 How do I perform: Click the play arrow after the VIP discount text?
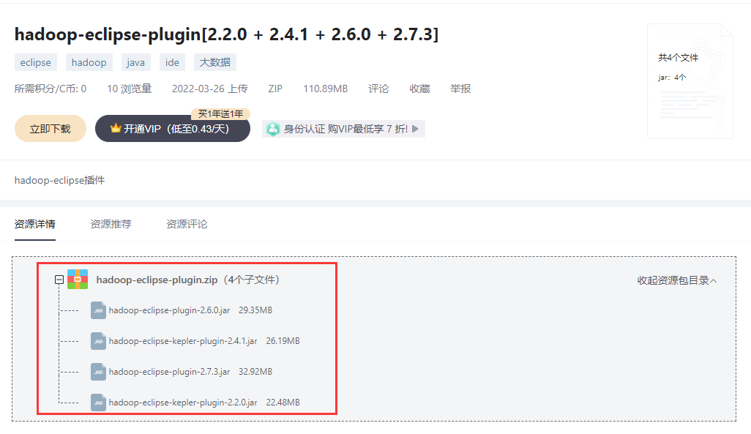(x=415, y=129)
